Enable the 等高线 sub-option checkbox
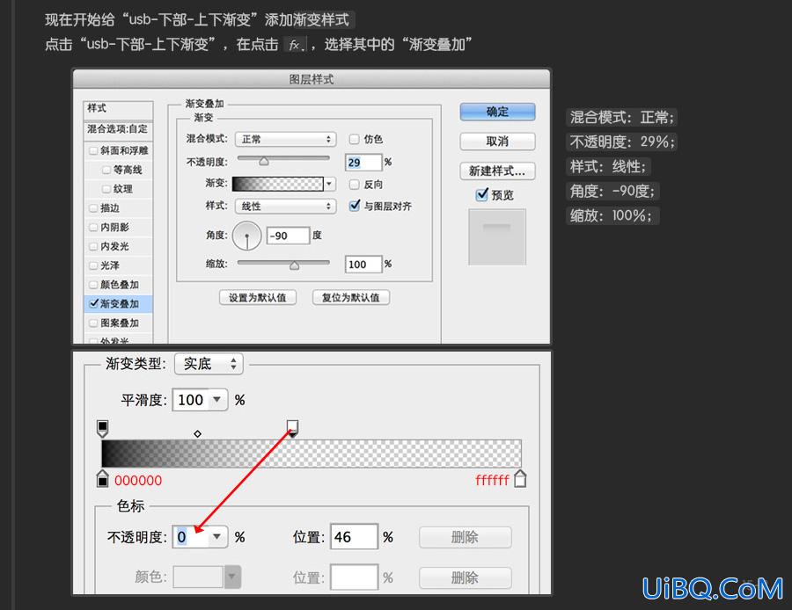 coord(106,170)
